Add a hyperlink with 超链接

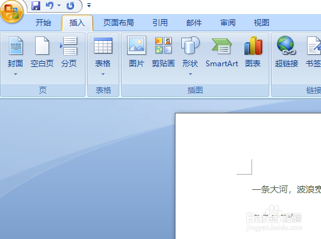point(287,52)
